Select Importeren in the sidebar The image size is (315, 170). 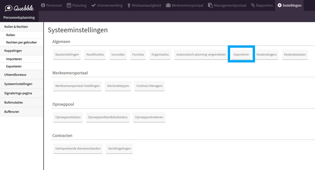[22, 59]
